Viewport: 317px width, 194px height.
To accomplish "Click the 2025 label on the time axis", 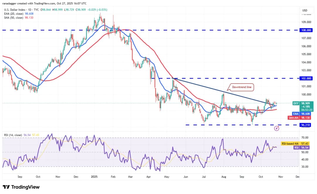I will (95, 177).
